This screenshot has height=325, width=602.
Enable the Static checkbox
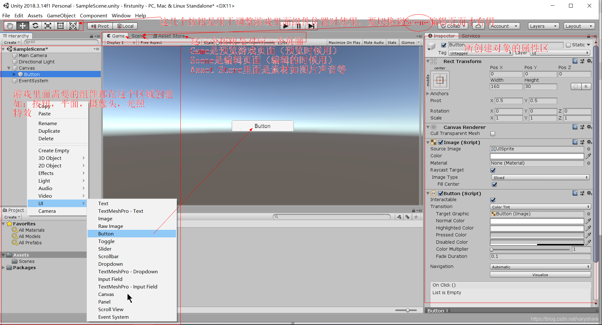[x=568, y=45]
